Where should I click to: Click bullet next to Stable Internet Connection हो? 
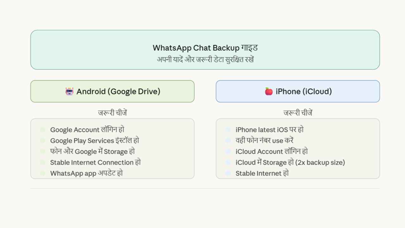coord(43,162)
